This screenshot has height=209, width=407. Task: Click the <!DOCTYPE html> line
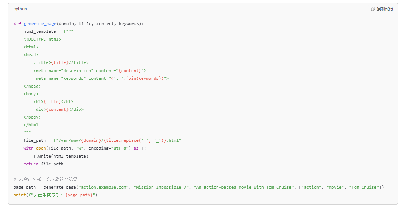pyautogui.click(x=42, y=40)
